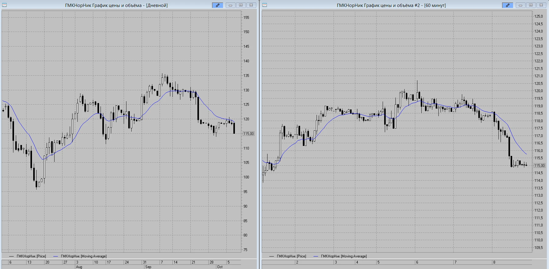Image resolution: width=549 pixels, height=269 pixels.
Task: Select the [Price] legend entry in the daily chart
Action: [x=27, y=256]
